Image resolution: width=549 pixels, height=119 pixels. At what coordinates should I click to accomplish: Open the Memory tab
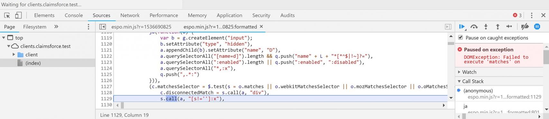[197, 15]
